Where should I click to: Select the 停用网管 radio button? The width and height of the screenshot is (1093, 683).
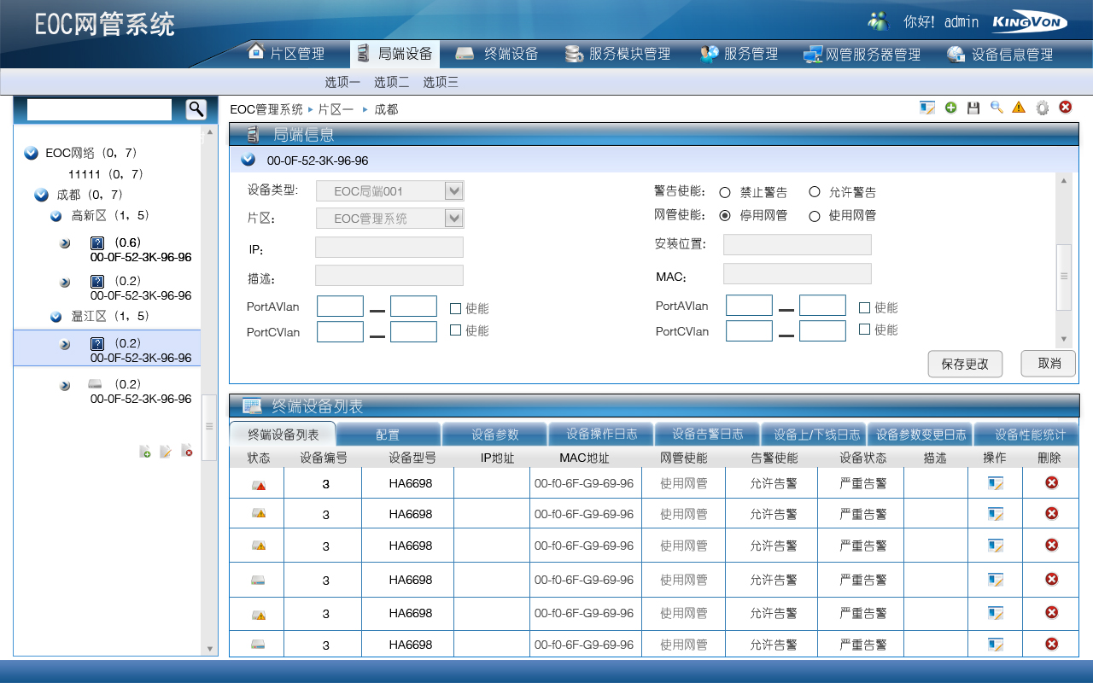[x=725, y=216]
